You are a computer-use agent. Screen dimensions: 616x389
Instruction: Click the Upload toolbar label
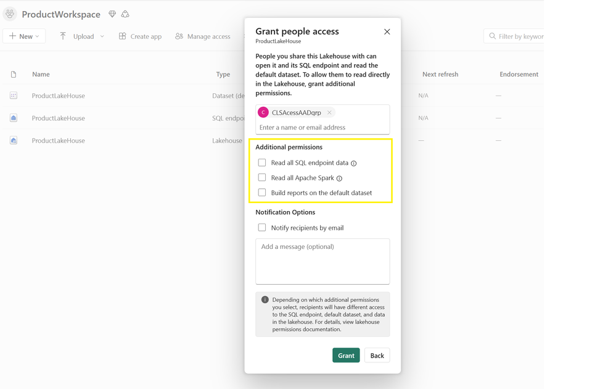click(84, 36)
